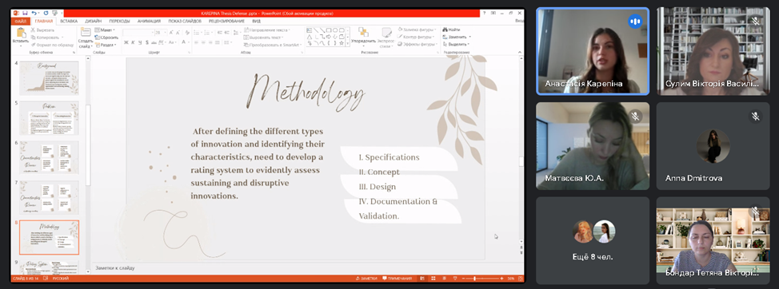Open Макет layout dropdown
Viewport: 779px width, 289px height.
[105, 30]
